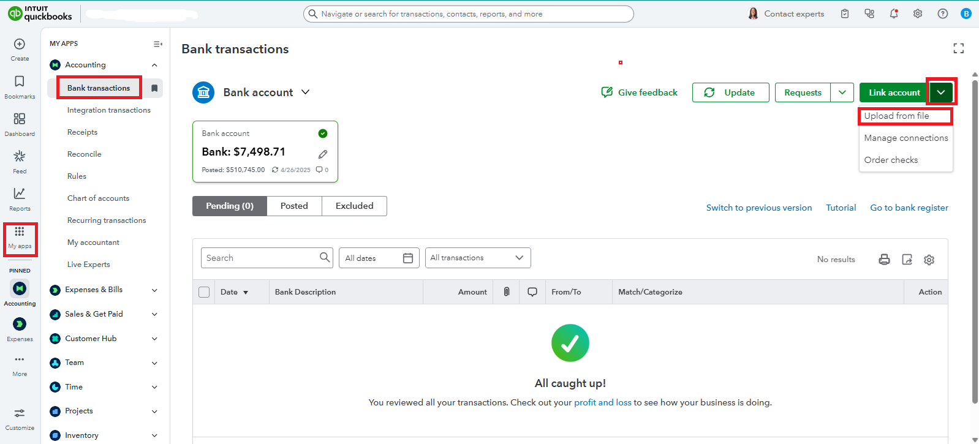979x444 pixels.
Task: Open the Go to bank register link
Action: click(x=909, y=208)
